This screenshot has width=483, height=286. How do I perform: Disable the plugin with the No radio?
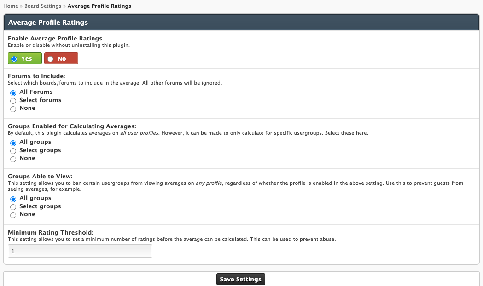pyautogui.click(x=51, y=59)
